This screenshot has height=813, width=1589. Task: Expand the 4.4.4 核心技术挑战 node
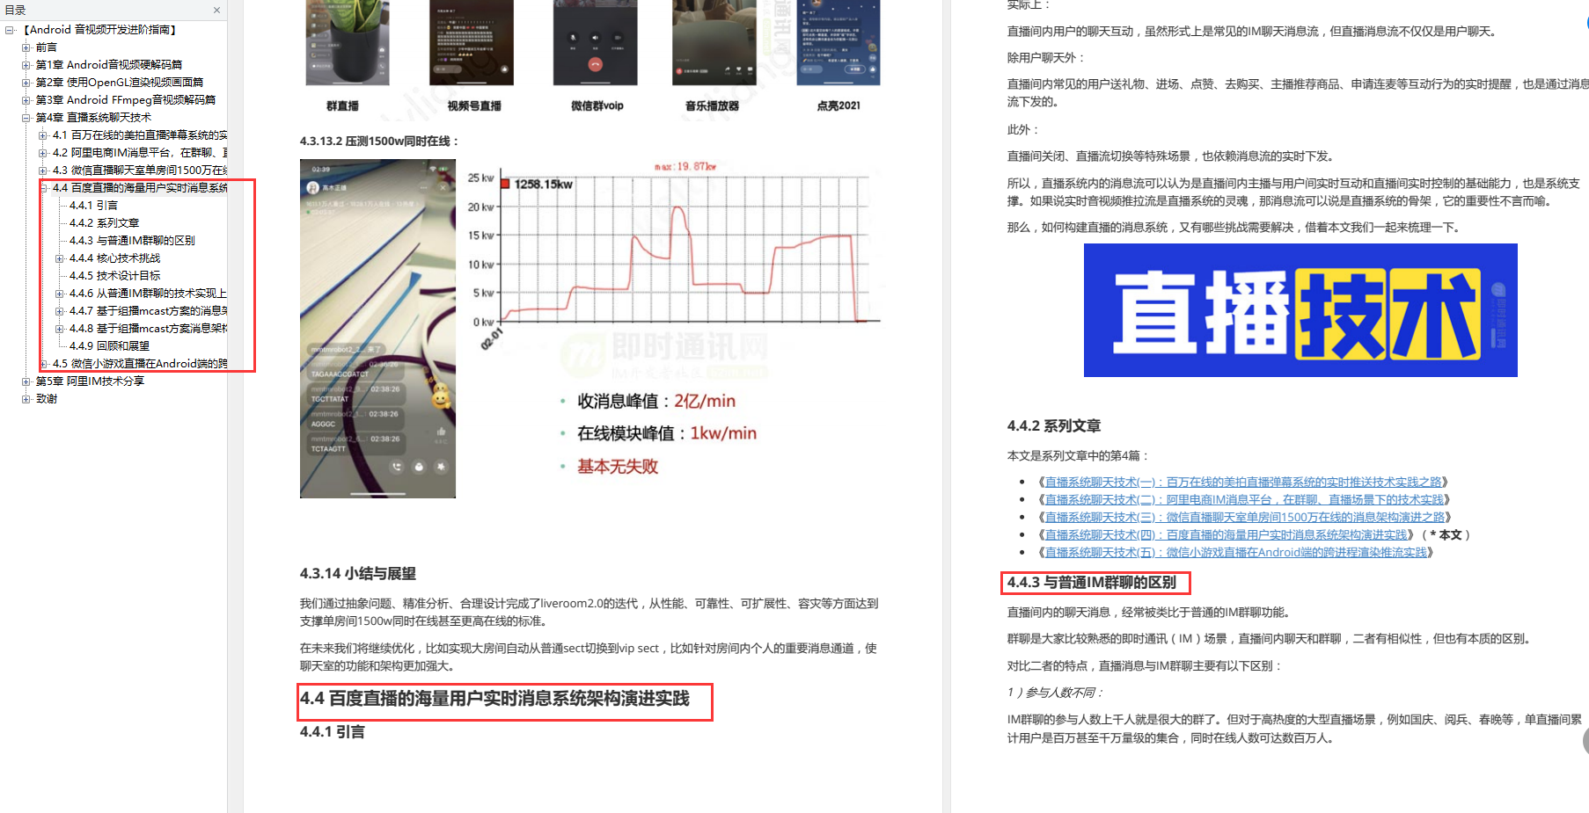click(60, 258)
